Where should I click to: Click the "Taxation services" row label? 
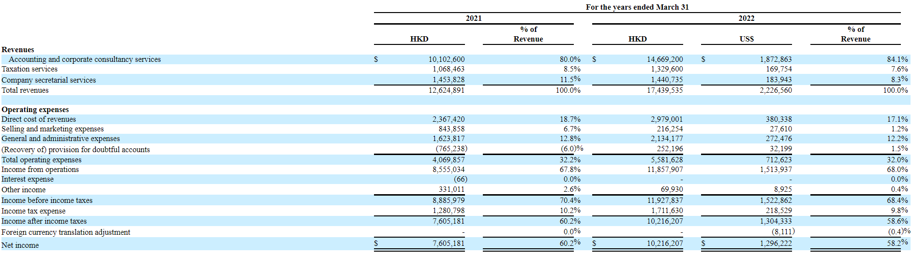pyautogui.click(x=30, y=69)
